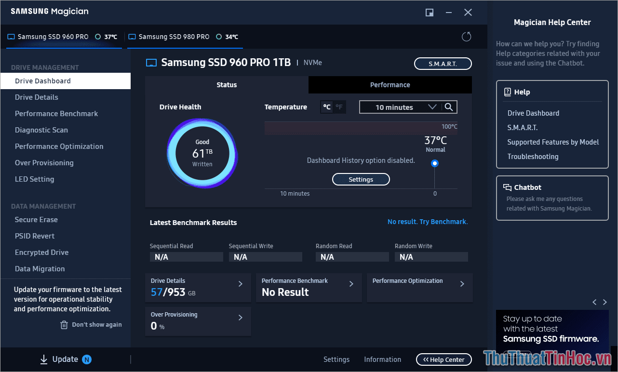Click the Update label in bottom bar
This screenshot has height=372, width=618.
tap(65, 359)
